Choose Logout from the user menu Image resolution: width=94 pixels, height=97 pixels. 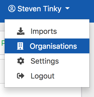[47, 76]
